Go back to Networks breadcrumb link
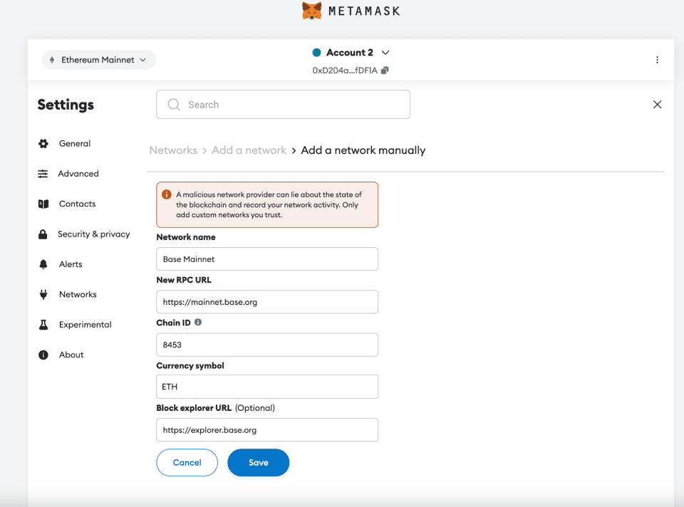 pyautogui.click(x=173, y=150)
